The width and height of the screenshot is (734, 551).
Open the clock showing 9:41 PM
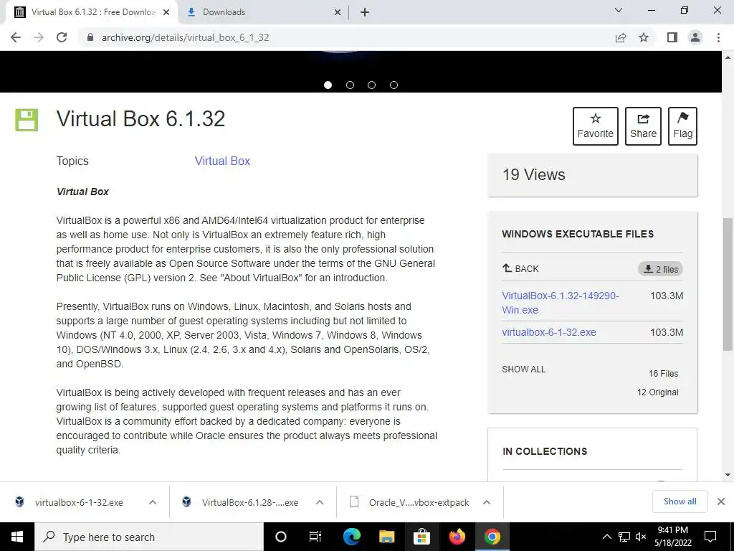click(x=672, y=537)
